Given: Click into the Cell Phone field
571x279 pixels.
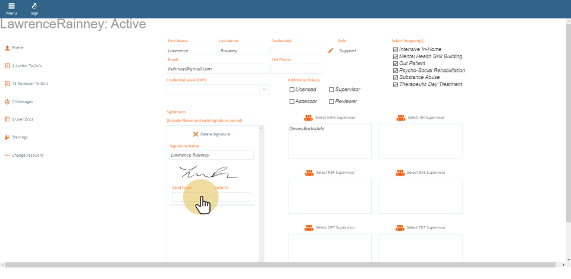Looking at the screenshot, I should tap(296, 69).
